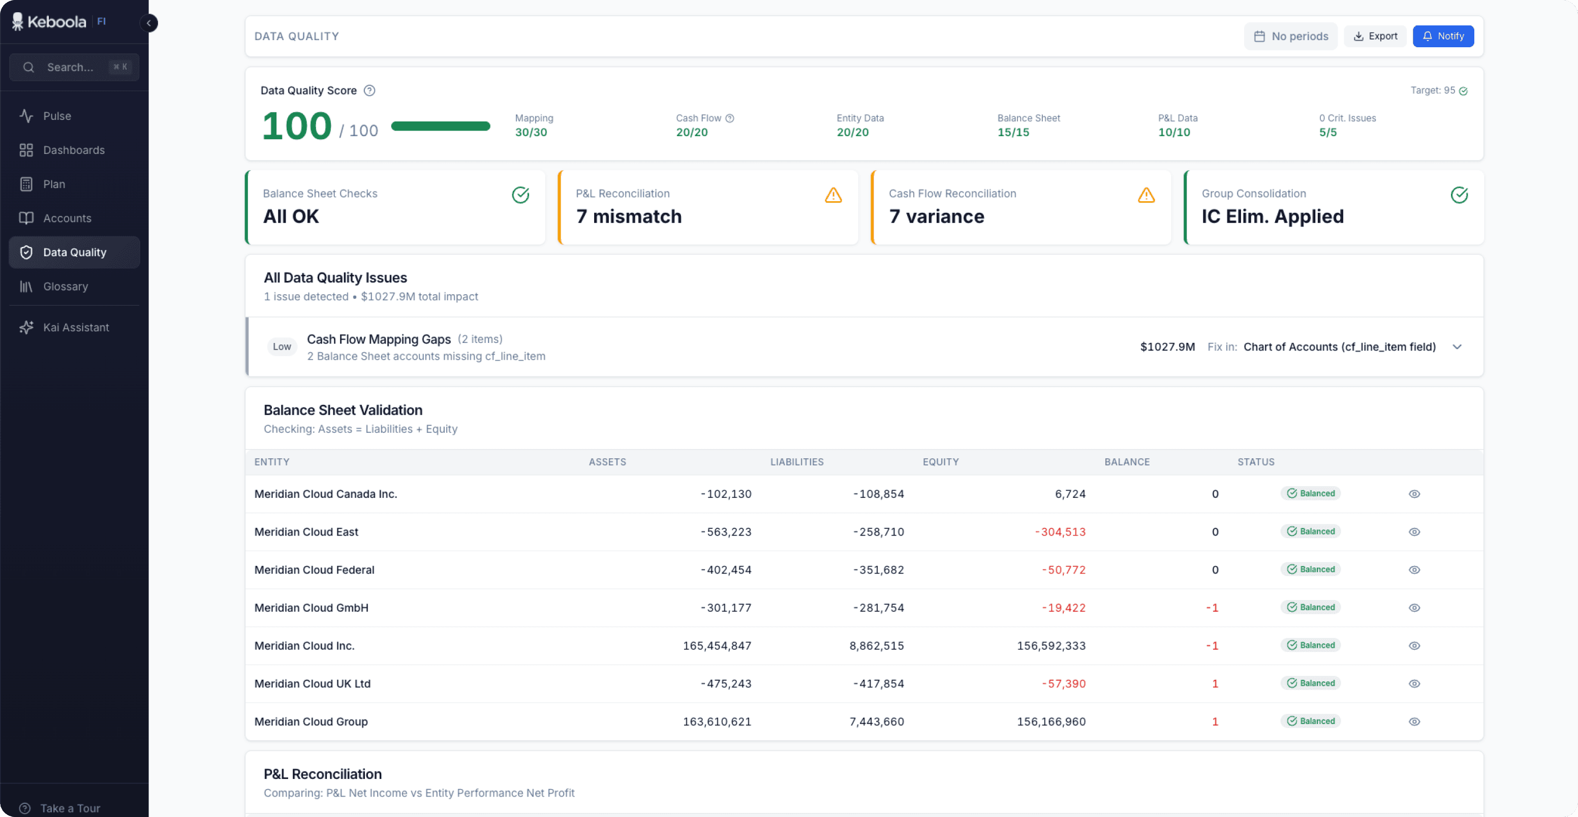Collapse the sidebar with the arrow button
Viewport: 1578px width, 817px height.
(148, 23)
